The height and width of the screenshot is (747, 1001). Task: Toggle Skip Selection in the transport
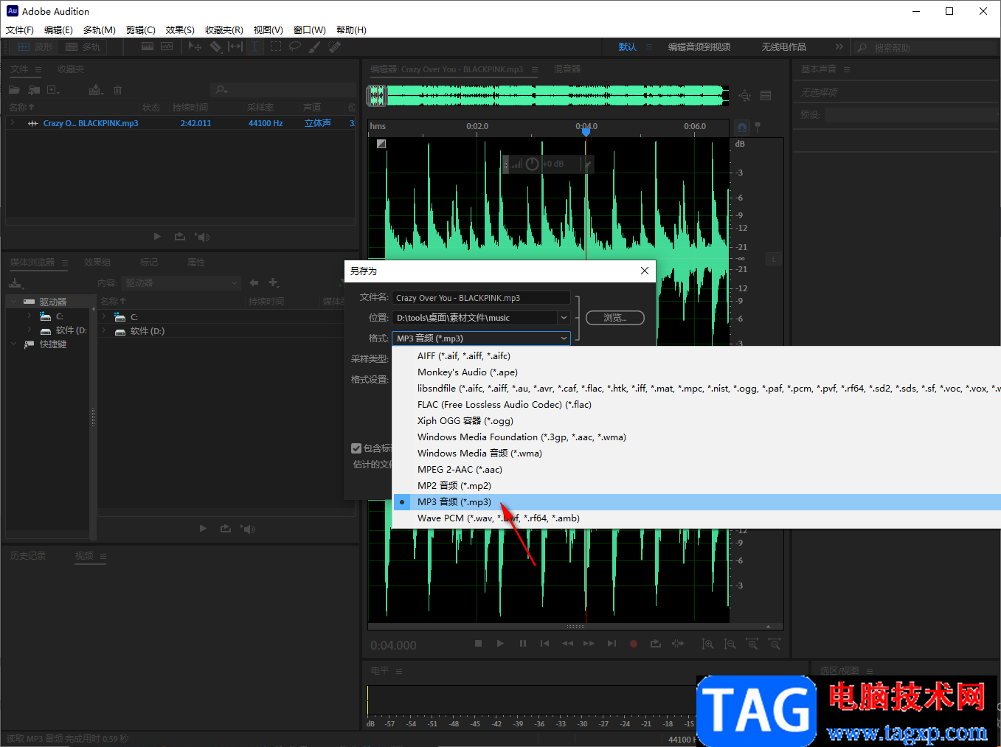[678, 644]
